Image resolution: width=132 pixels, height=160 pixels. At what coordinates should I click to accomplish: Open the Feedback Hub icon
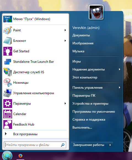click(x=8, y=124)
